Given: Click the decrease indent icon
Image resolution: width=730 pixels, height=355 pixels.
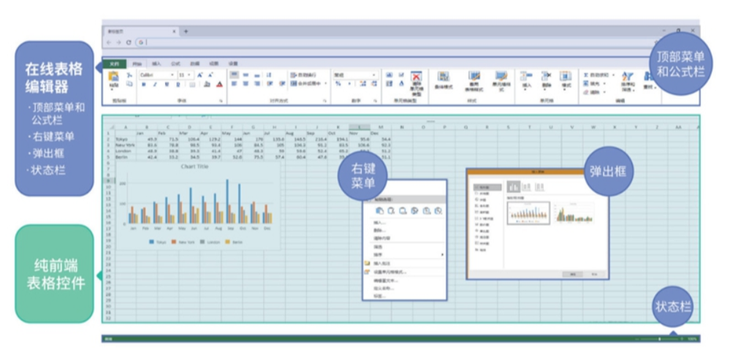Looking at the screenshot, I should [x=269, y=84].
